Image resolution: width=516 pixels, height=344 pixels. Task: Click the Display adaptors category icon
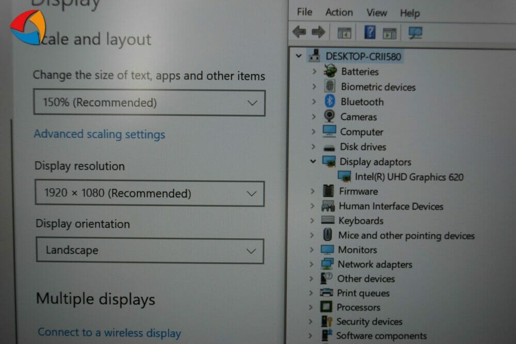click(x=329, y=161)
